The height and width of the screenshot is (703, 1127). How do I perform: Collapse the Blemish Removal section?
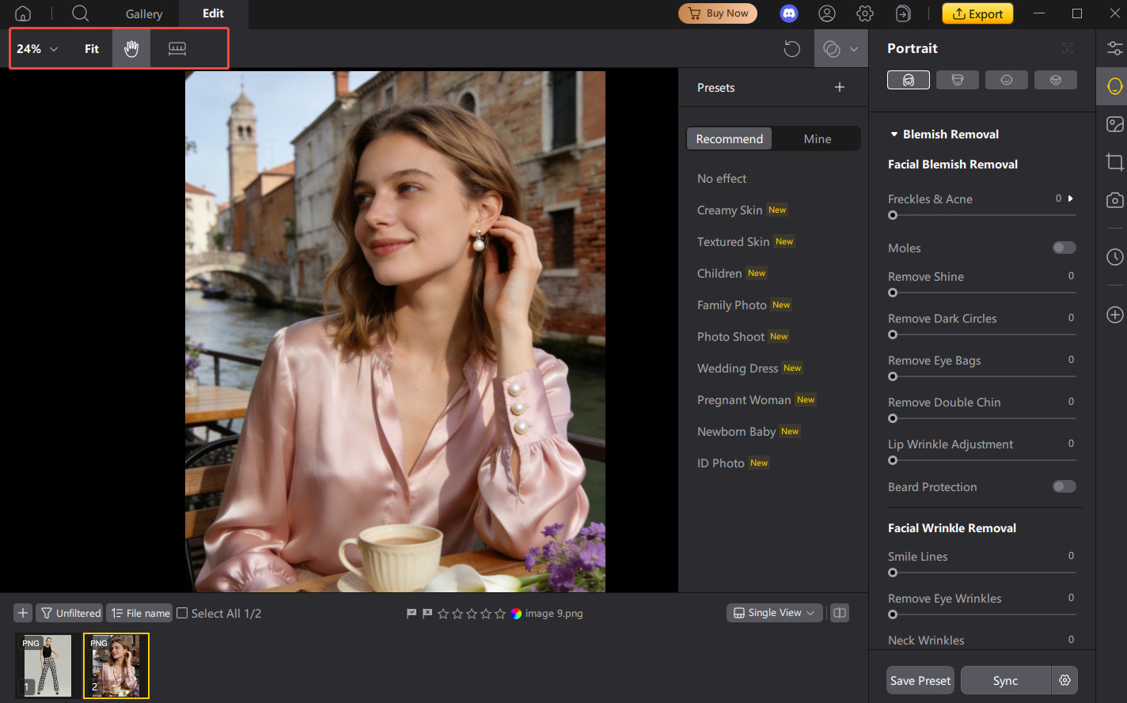(895, 134)
